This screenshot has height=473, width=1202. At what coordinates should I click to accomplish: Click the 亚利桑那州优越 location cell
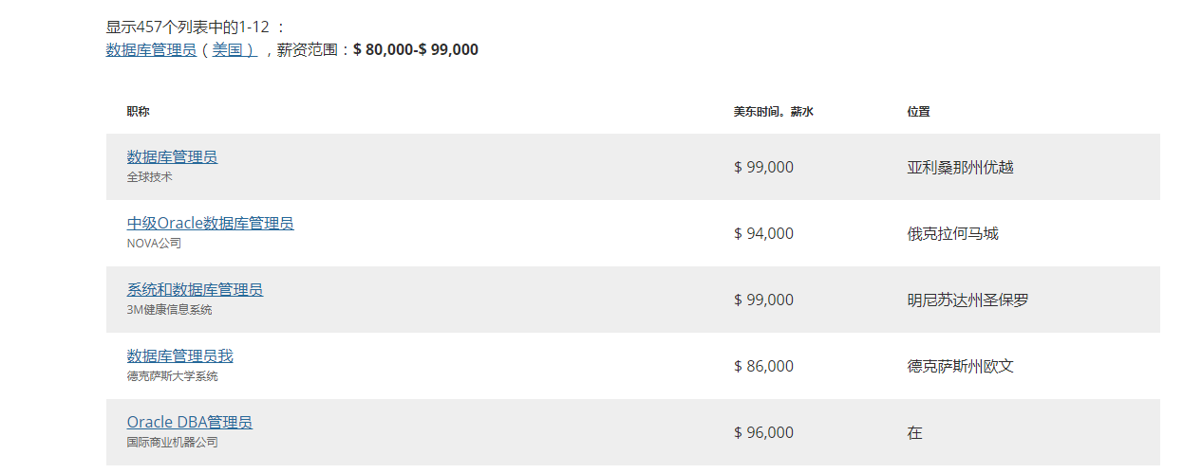960,167
